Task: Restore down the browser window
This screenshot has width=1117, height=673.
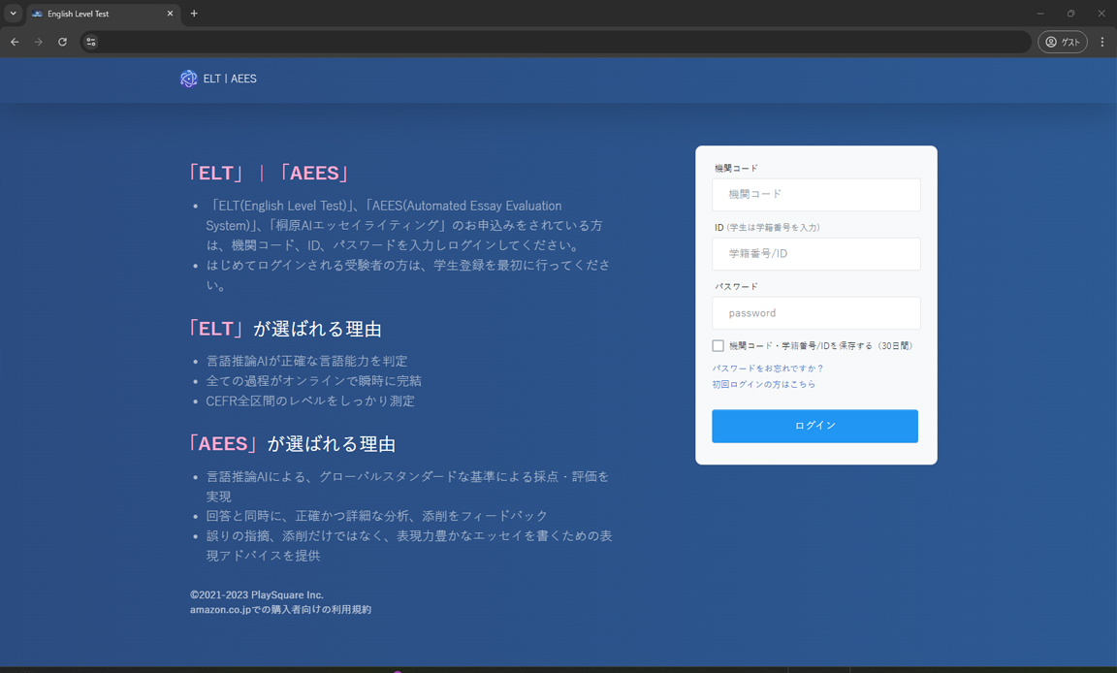Action: [1070, 14]
